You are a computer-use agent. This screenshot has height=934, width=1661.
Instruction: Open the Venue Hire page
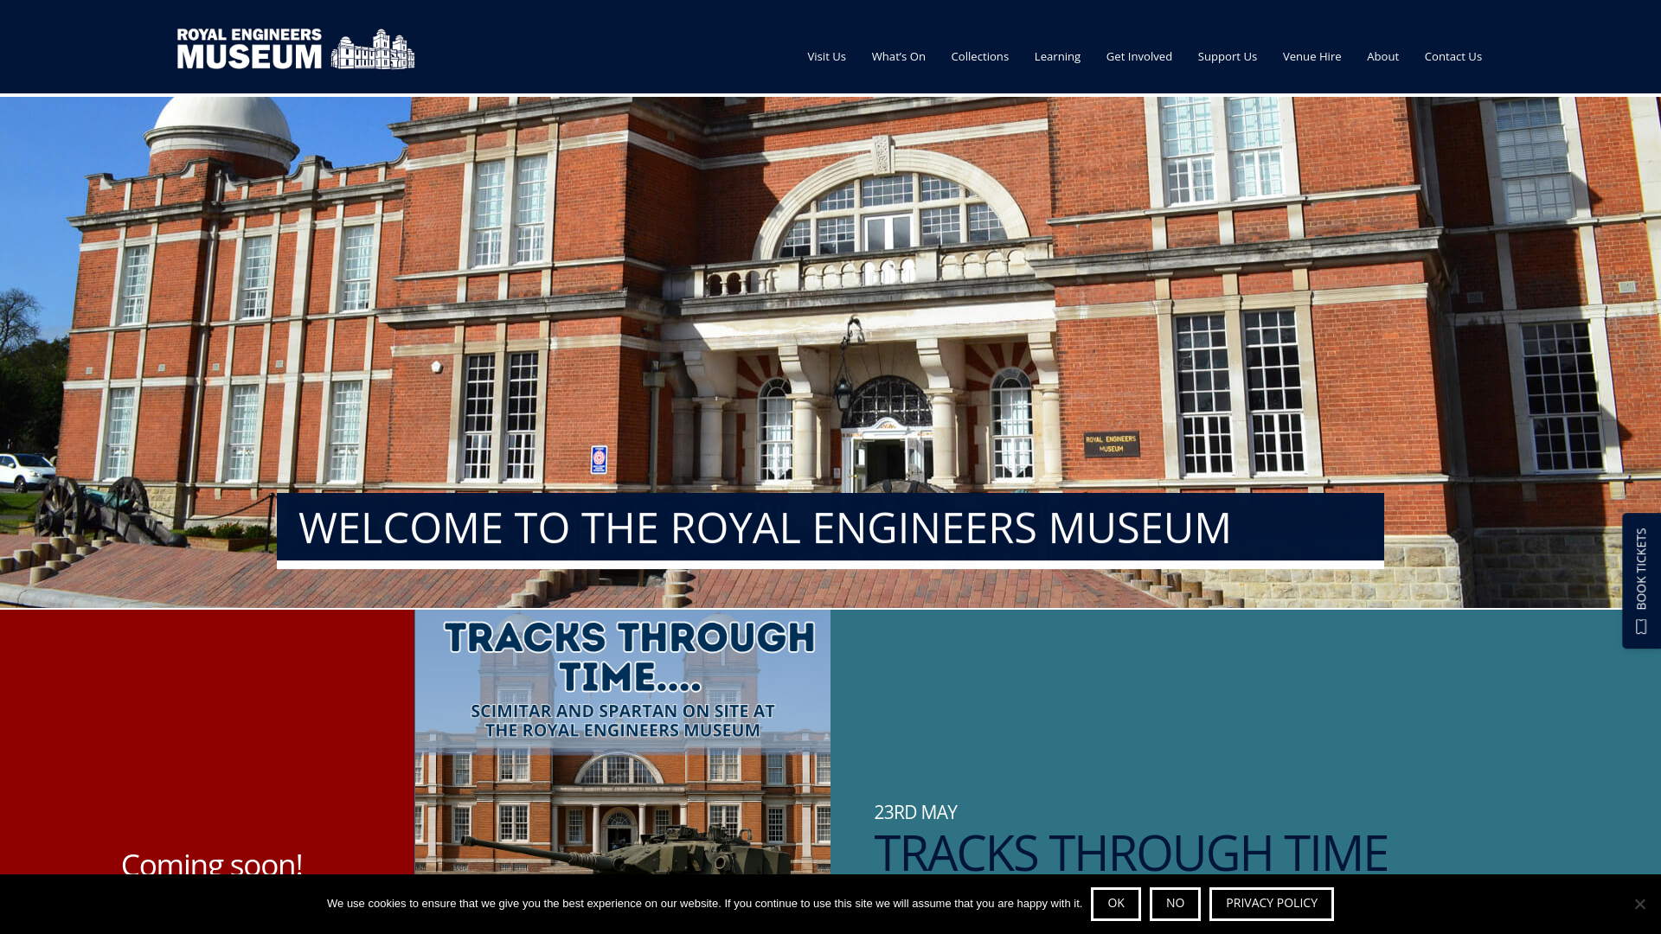point(1311,56)
